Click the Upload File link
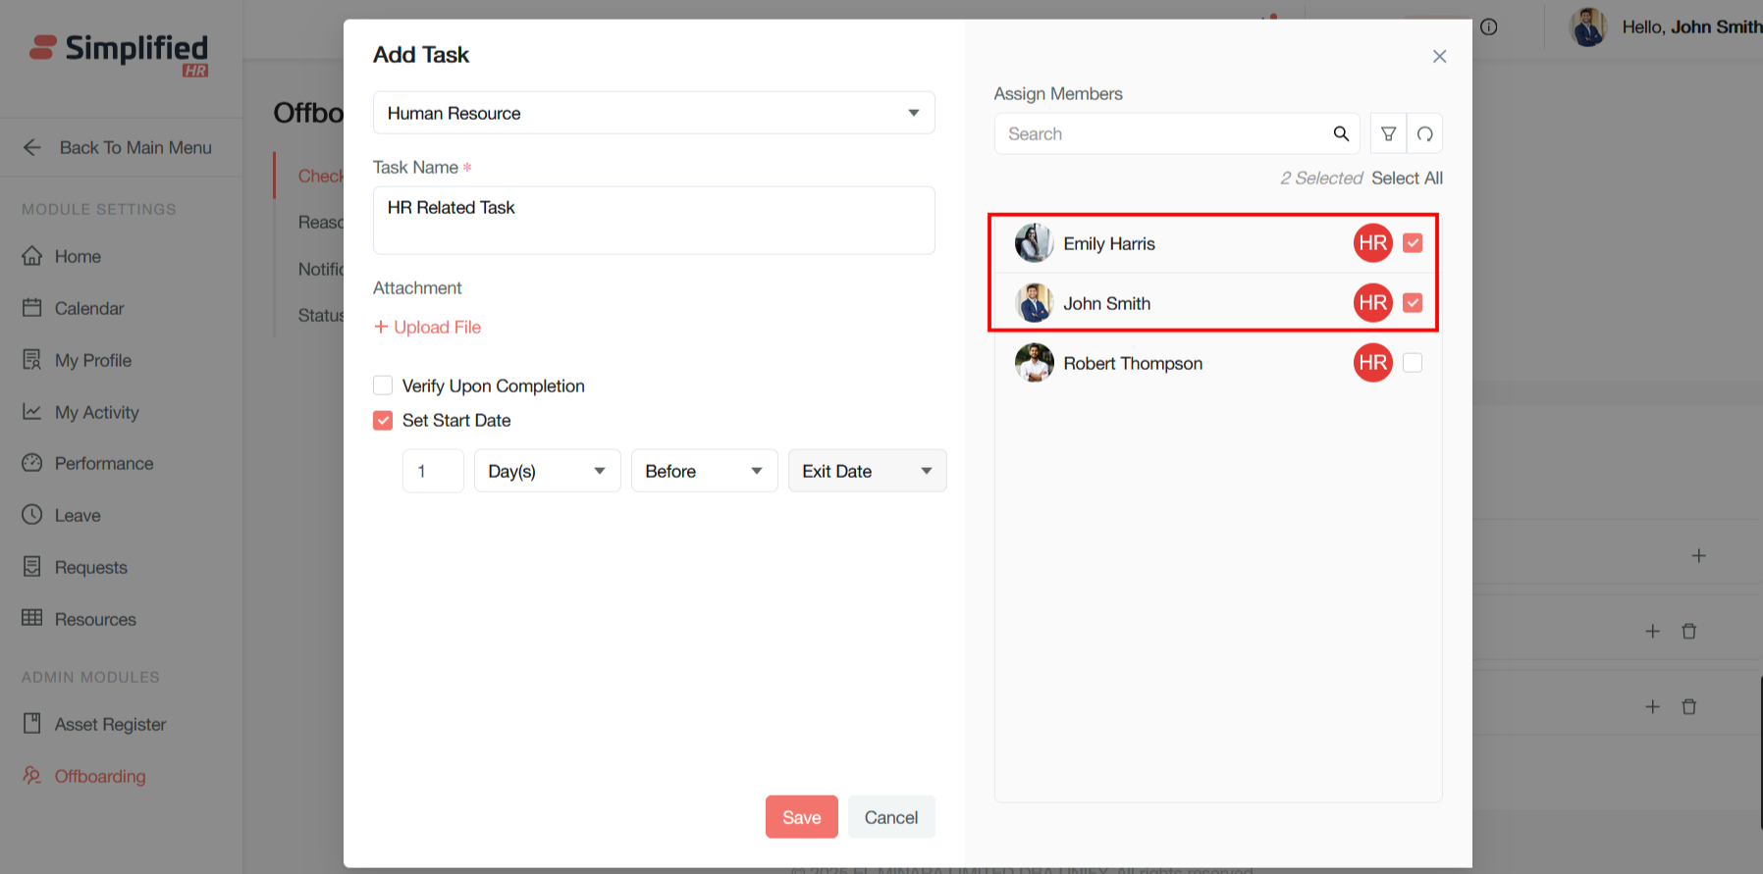 coord(428,327)
